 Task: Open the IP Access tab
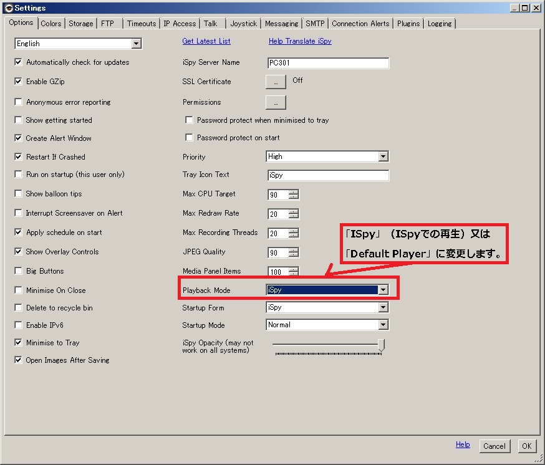click(x=180, y=24)
